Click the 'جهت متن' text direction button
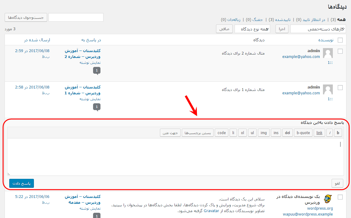Screen dimensions: 351x218 170,133
